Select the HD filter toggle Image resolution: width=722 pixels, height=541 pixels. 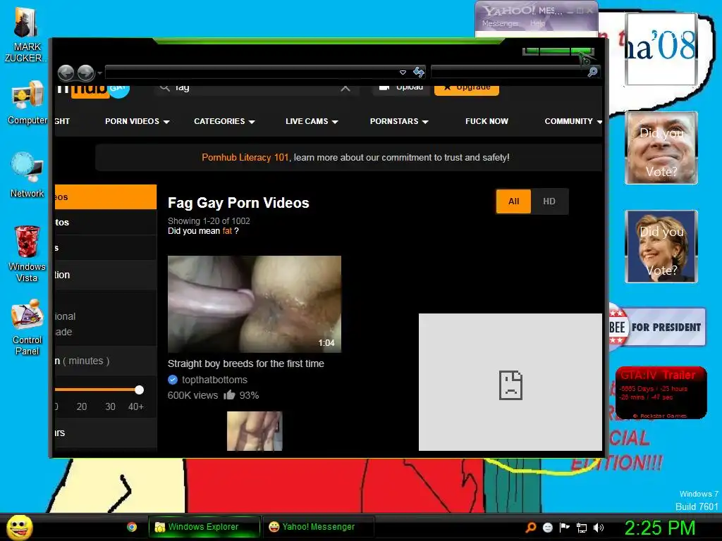click(549, 201)
